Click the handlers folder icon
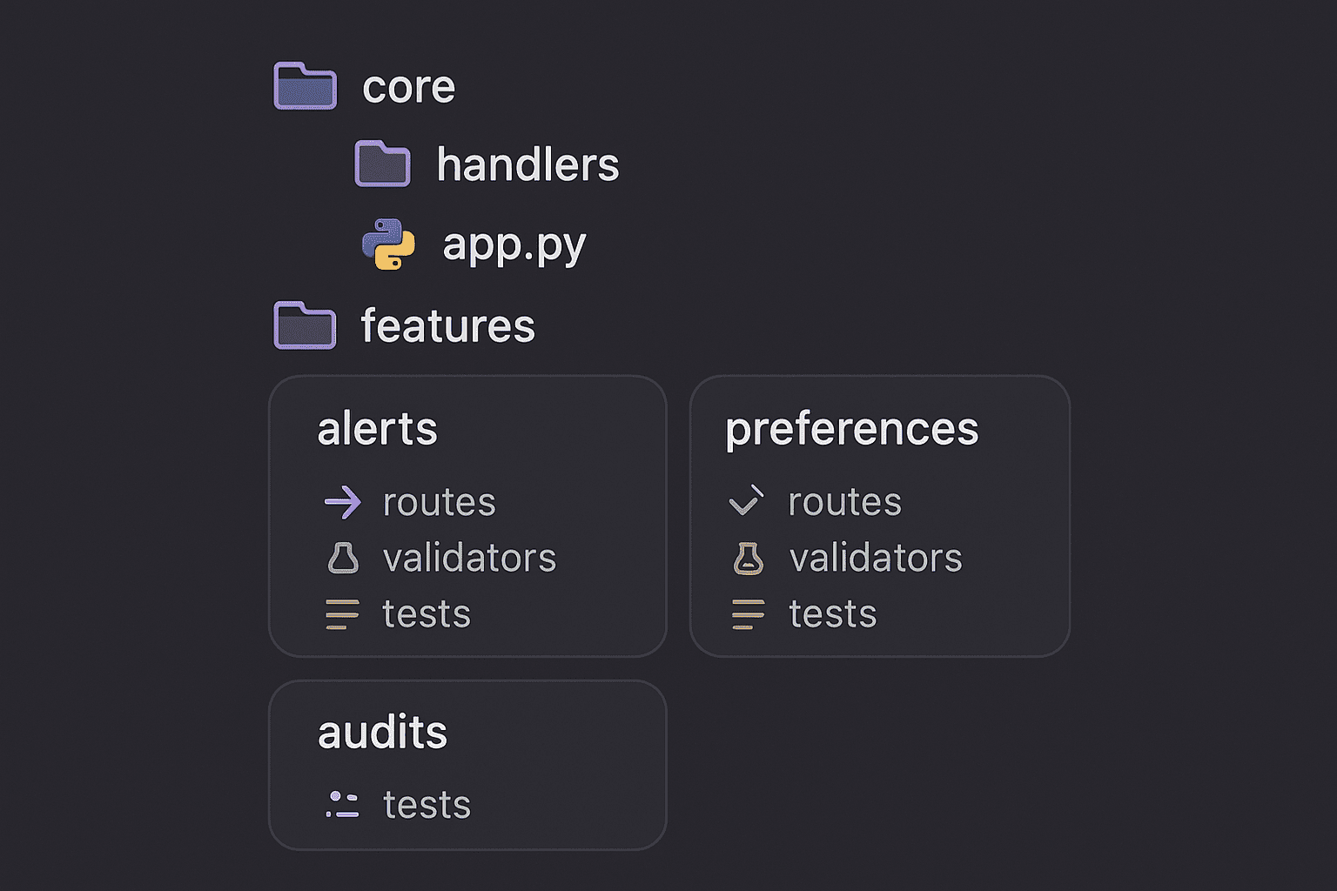This screenshot has width=1337, height=891. coord(382,164)
